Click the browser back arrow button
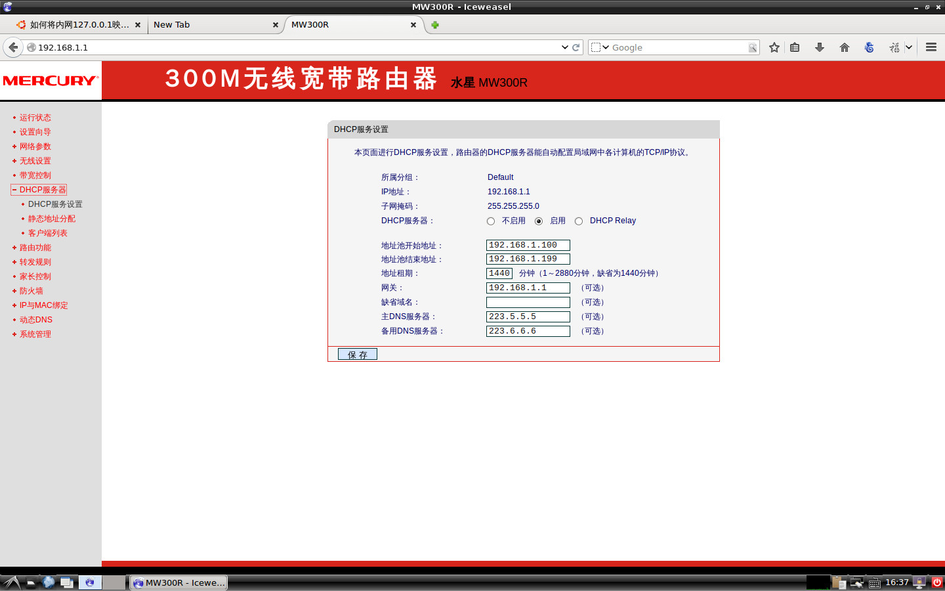 (x=13, y=47)
